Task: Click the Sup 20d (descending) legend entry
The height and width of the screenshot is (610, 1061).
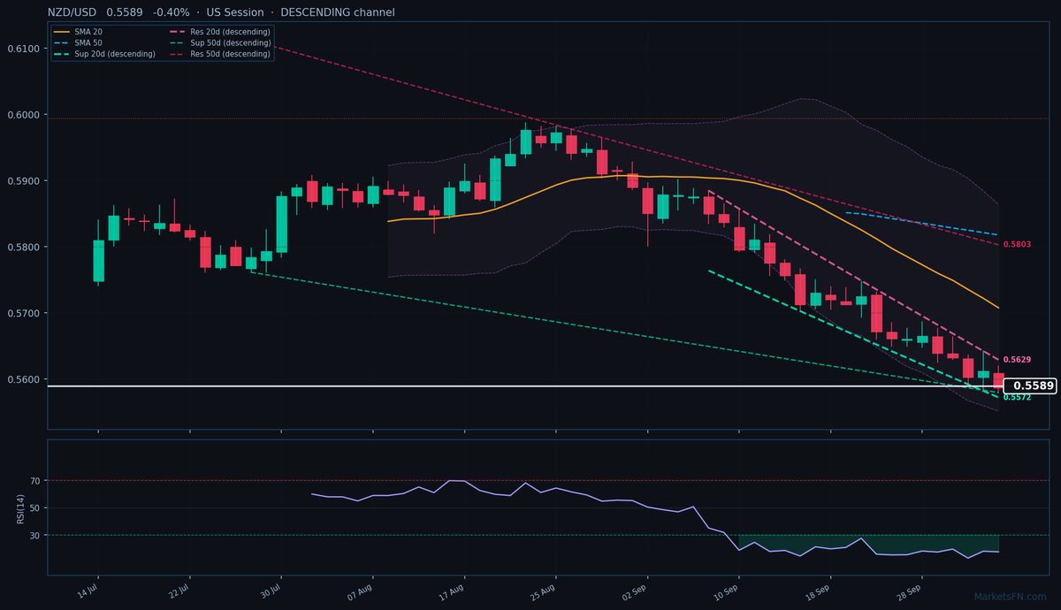Action: coord(104,54)
